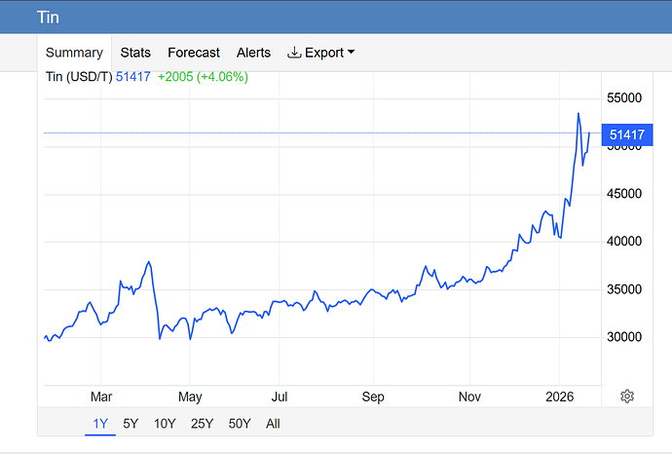The width and height of the screenshot is (672, 454).
Task: Select the 50Y time range
Action: click(x=240, y=424)
